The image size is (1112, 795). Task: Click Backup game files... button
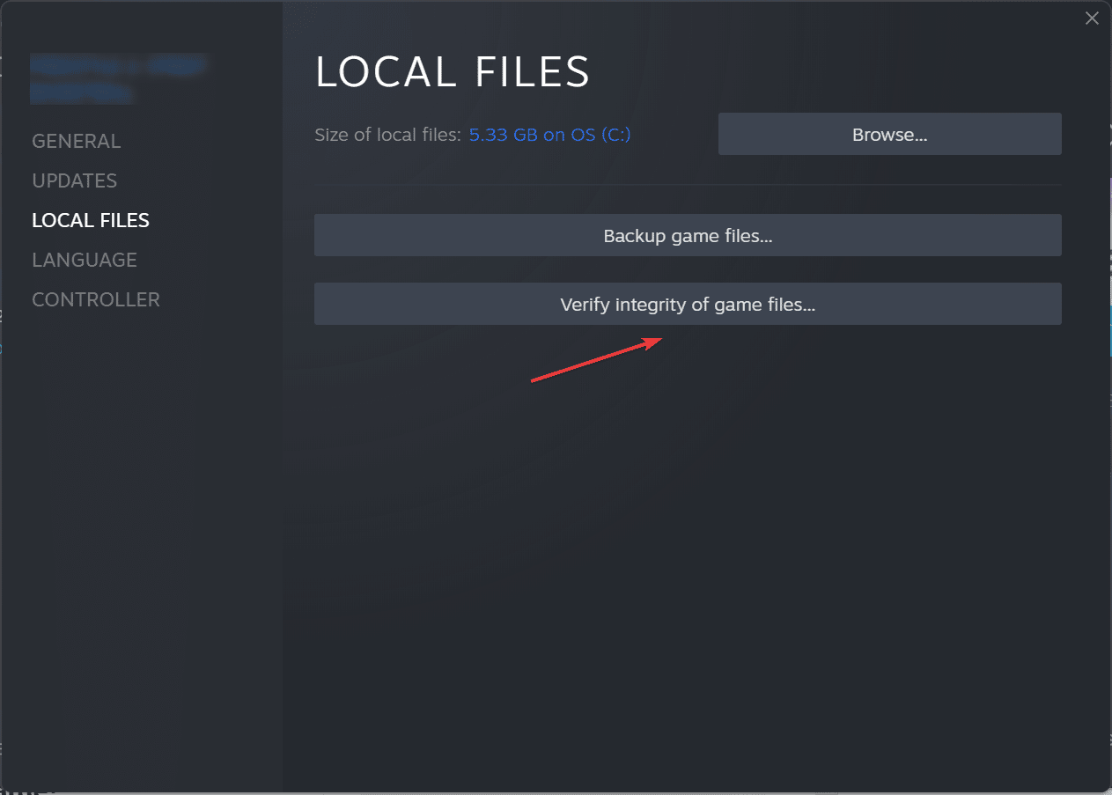coord(688,235)
